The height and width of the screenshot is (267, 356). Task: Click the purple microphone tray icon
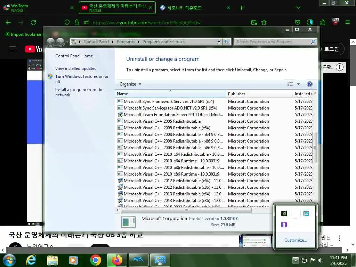[x=284, y=225]
